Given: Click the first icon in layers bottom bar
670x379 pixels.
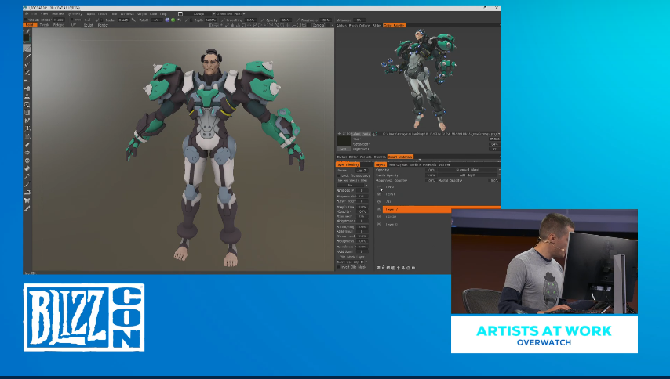Looking at the screenshot, I should (378, 268).
